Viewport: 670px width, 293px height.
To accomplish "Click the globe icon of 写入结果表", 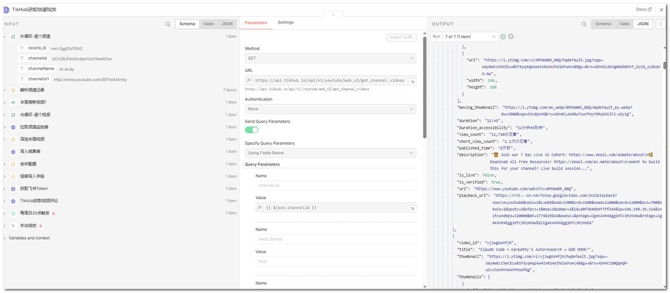I will 13,152.
